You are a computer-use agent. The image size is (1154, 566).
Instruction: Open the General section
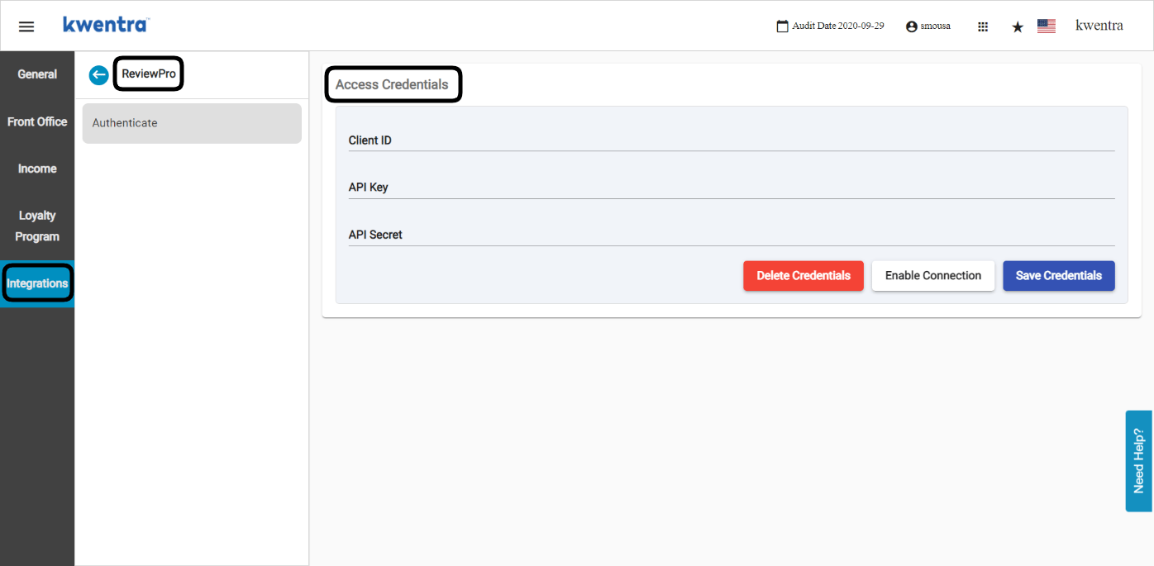(37, 74)
